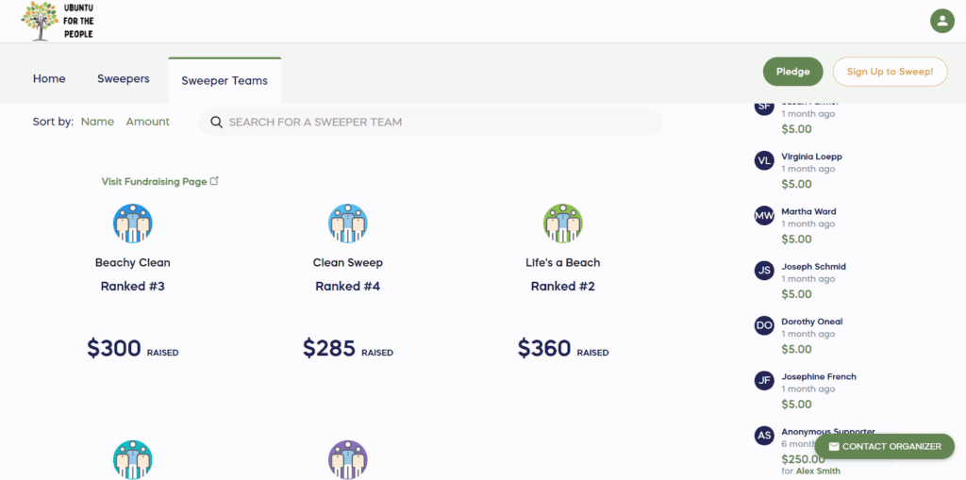Open the purple team avatar in the bottom row
Screen dimensions: 966x480
tap(347, 459)
